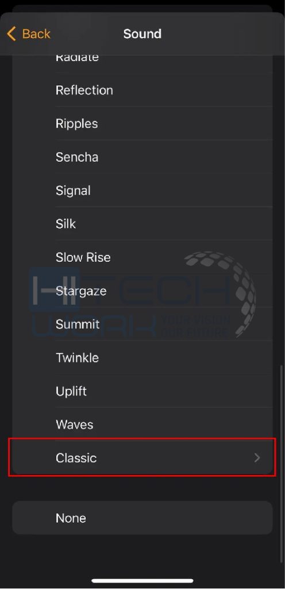This screenshot has width=285, height=589.
Task: Select the Signal sound
Action: [x=142, y=190]
